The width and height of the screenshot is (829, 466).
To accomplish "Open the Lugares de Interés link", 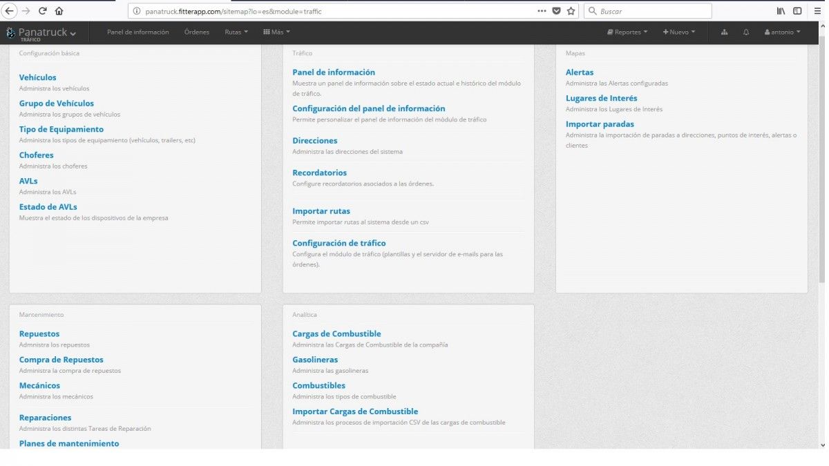I will point(601,98).
